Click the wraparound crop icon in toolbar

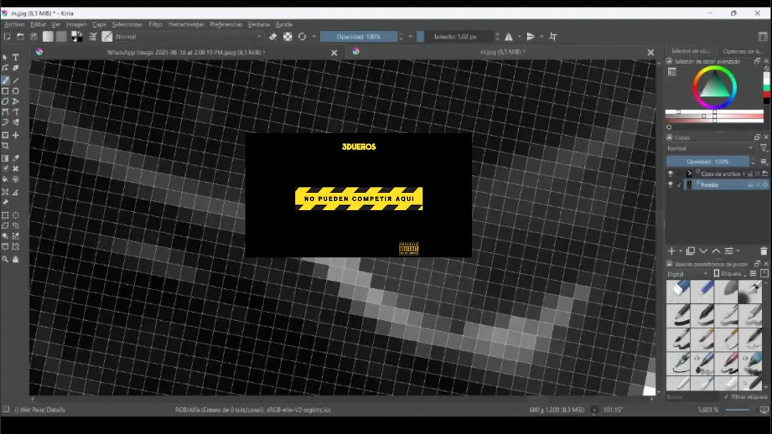pos(553,37)
